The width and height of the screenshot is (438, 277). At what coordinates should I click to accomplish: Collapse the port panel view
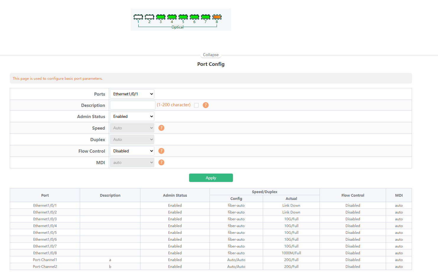click(211, 55)
